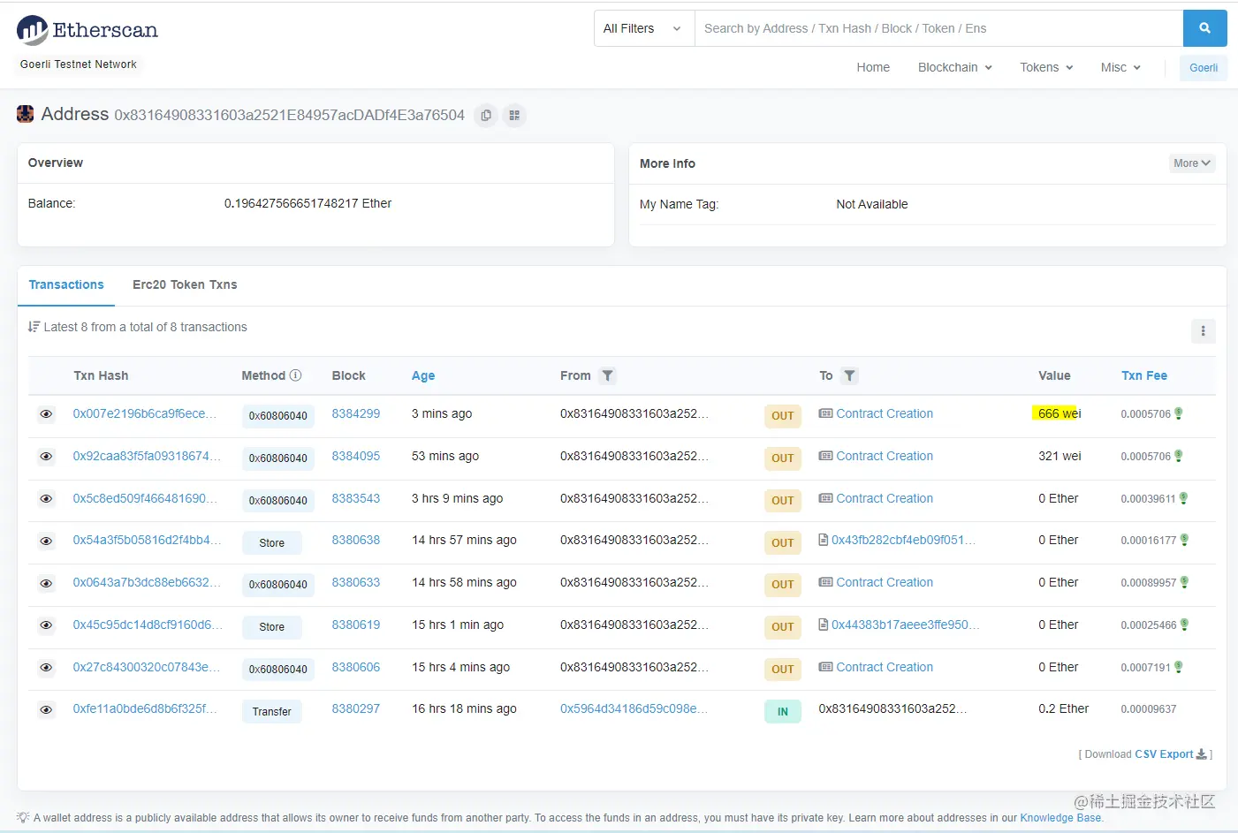Open block 8384095
Image resolution: width=1238 pixels, height=833 pixels.
point(356,456)
